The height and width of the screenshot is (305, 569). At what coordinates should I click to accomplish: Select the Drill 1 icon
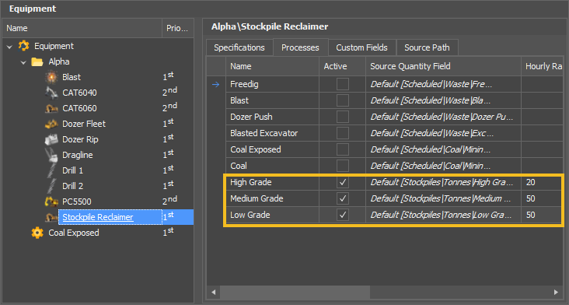pyautogui.click(x=51, y=170)
